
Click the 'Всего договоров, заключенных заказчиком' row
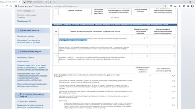point(115,76)
